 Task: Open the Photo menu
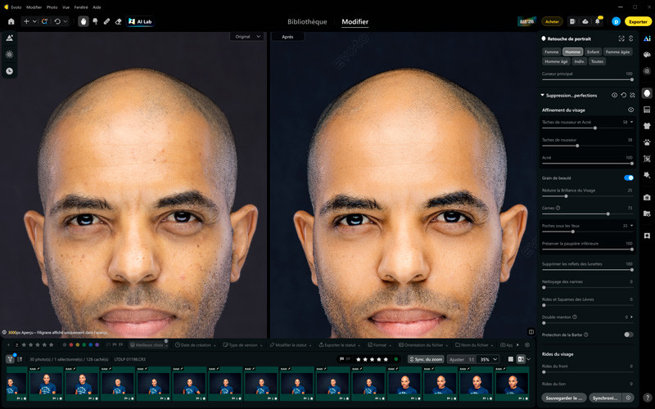pos(52,7)
